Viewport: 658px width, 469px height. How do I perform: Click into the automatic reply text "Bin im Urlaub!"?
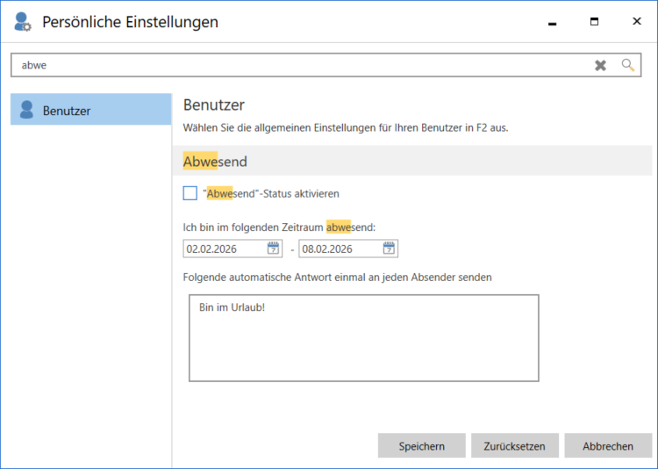232,307
